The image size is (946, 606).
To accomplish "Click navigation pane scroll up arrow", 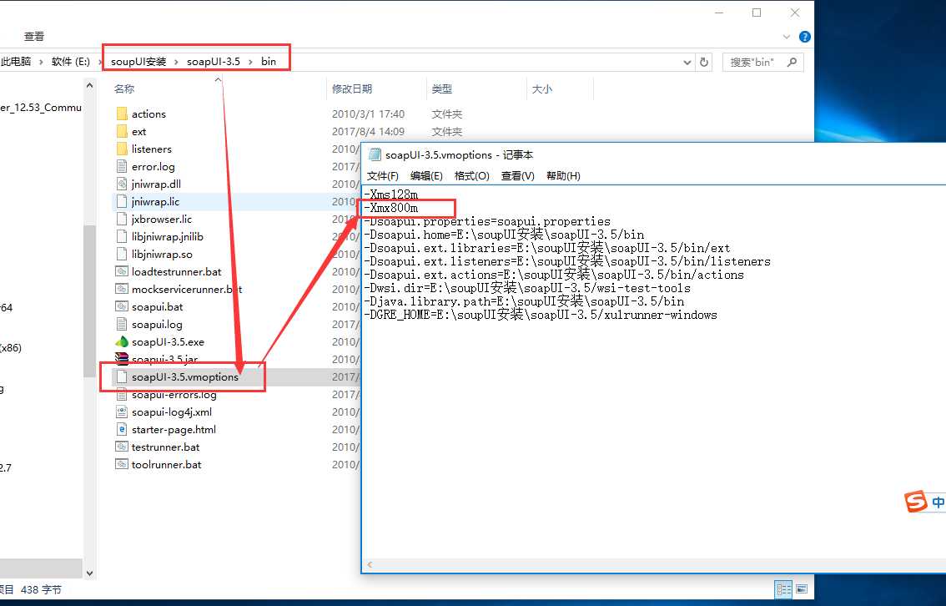I will (89, 86).
